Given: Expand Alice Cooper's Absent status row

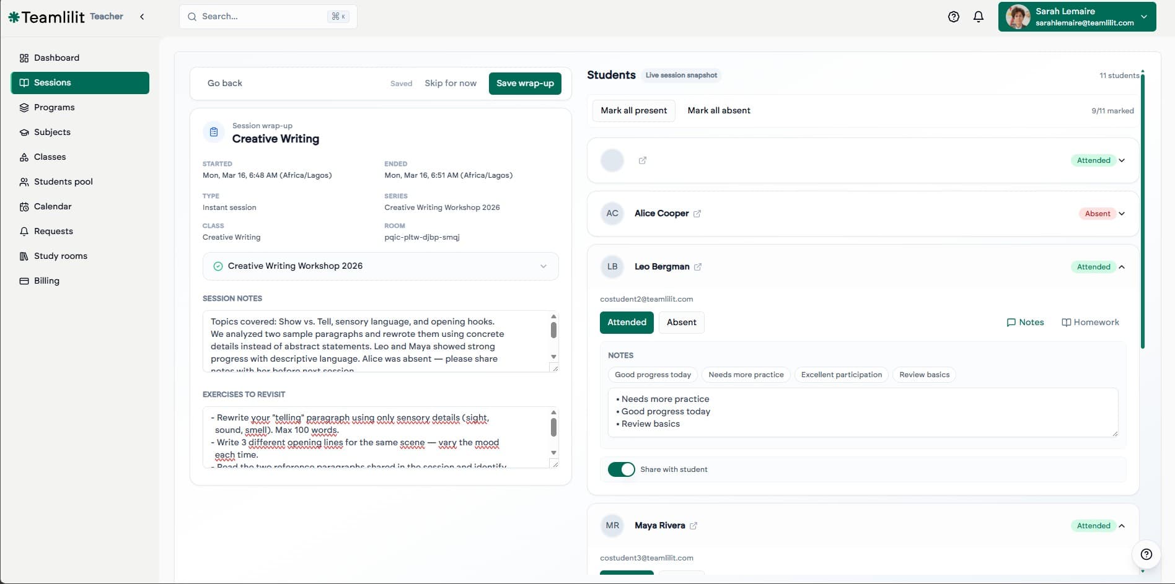Looking at the screenshot, I should (x=1122, y=214).
